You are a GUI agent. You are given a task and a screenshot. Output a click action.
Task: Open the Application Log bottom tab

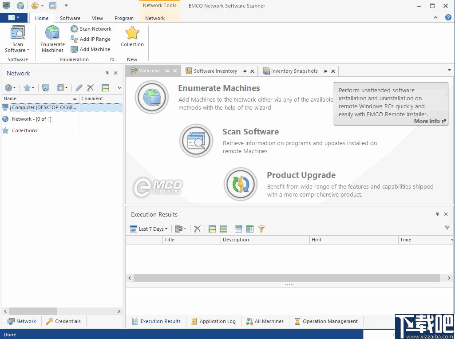coord(213,321)
